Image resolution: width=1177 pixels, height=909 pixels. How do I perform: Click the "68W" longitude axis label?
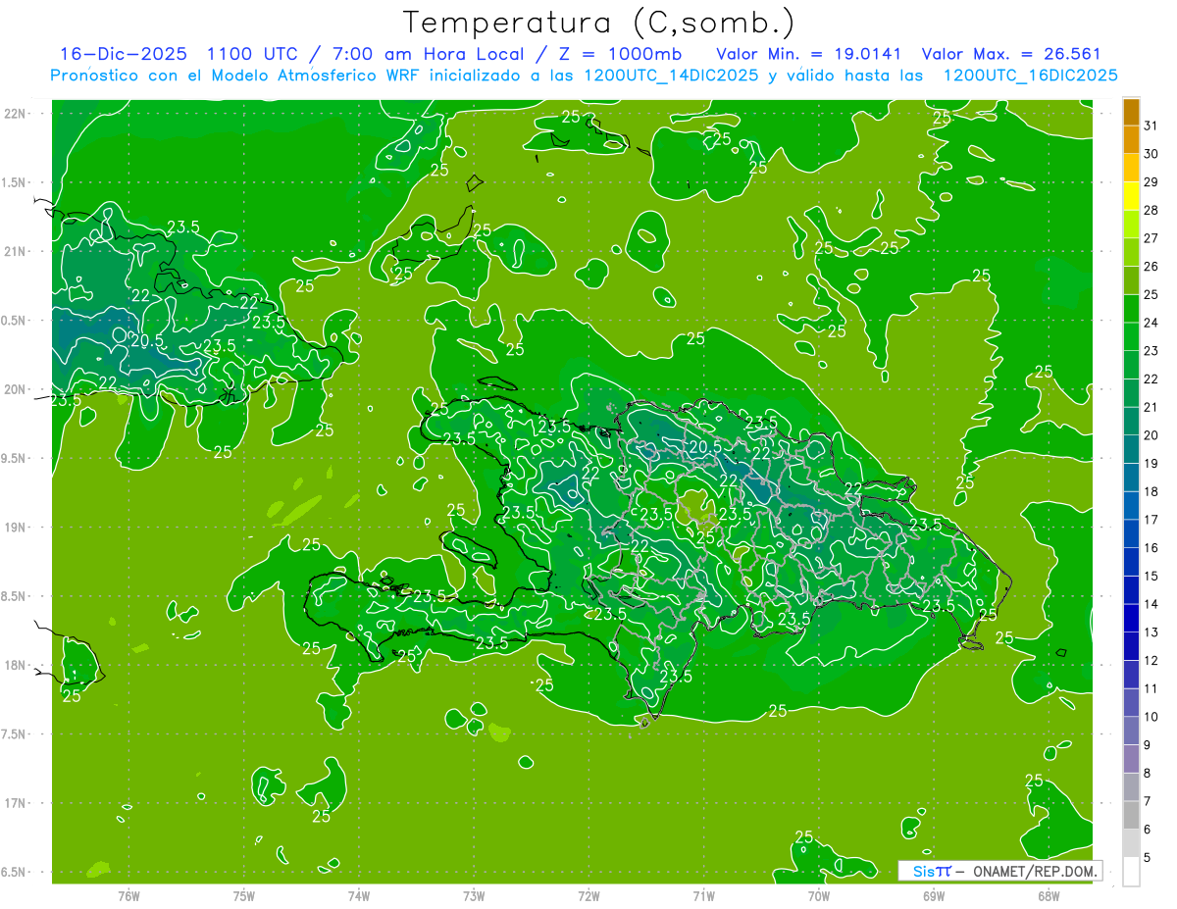1049,896
